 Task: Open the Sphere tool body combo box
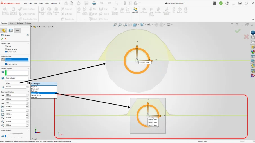pyautogui.click(x=17, y=83)
